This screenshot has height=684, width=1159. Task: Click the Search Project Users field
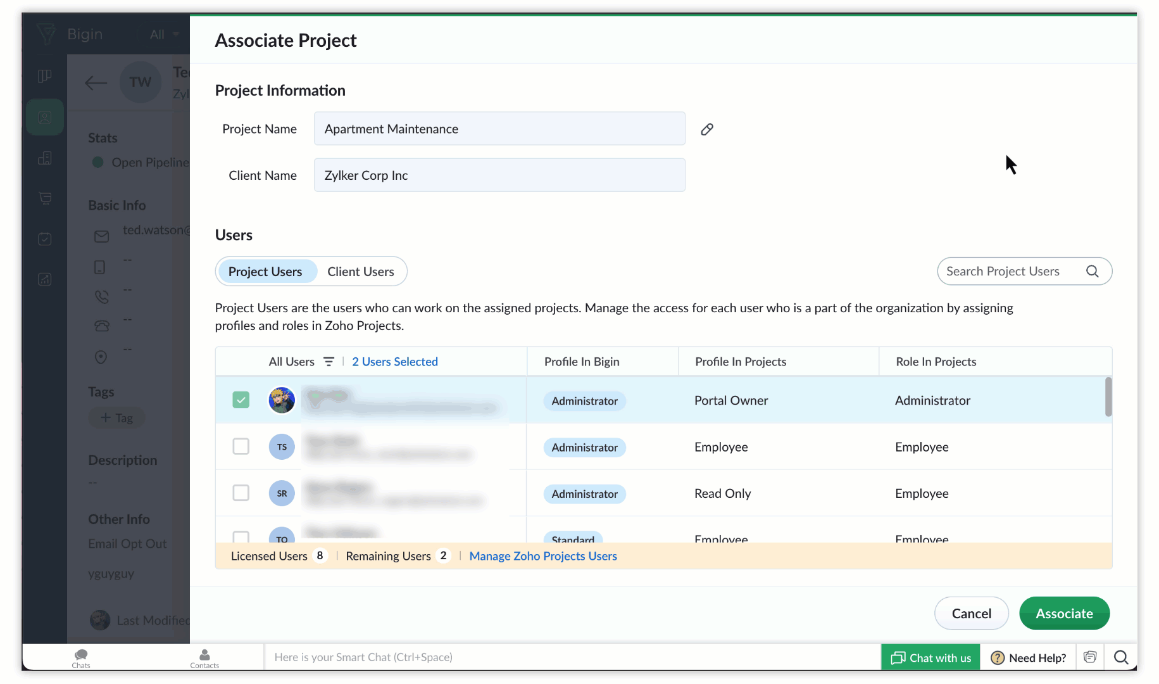1024,271
